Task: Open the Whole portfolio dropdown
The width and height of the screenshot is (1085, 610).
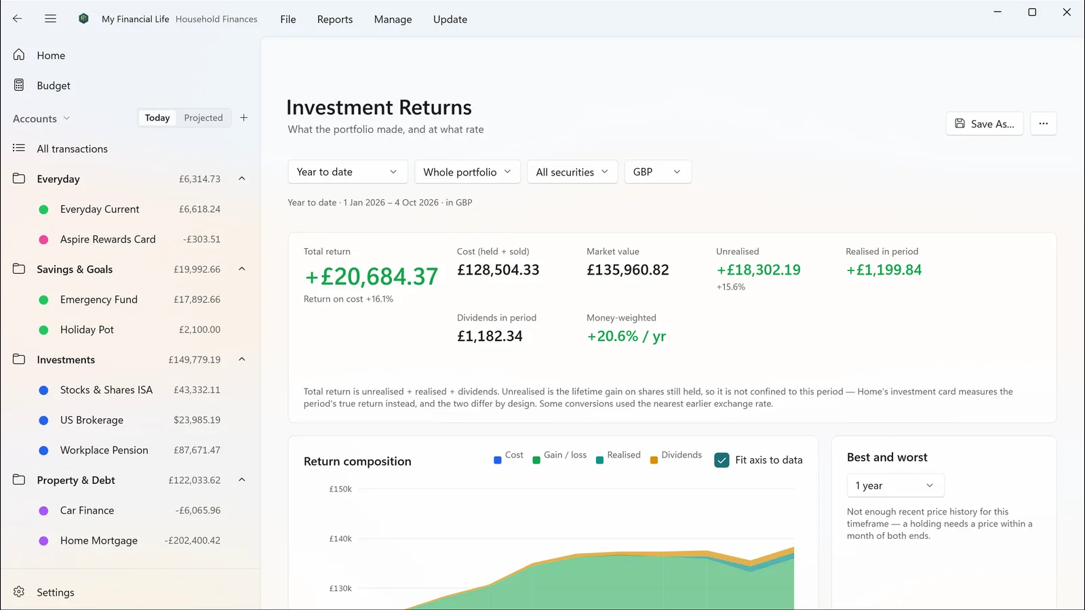Action: pos(468,172)
